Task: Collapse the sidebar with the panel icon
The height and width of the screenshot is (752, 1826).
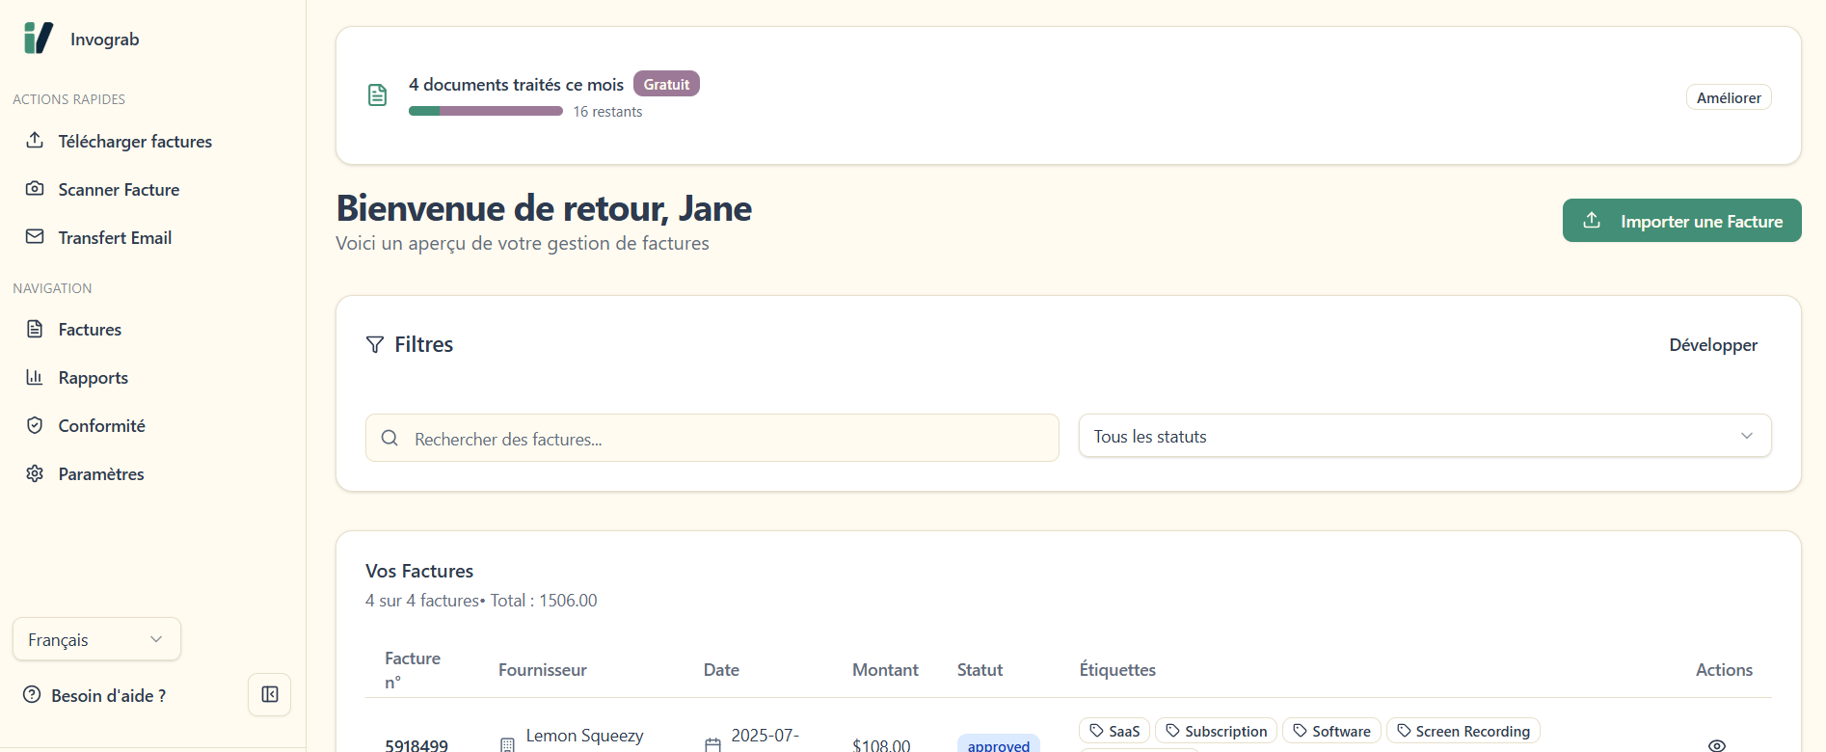Action: pos(270,695)
